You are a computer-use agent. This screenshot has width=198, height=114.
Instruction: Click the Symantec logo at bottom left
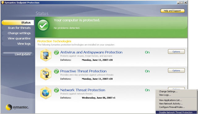(17, 107)
